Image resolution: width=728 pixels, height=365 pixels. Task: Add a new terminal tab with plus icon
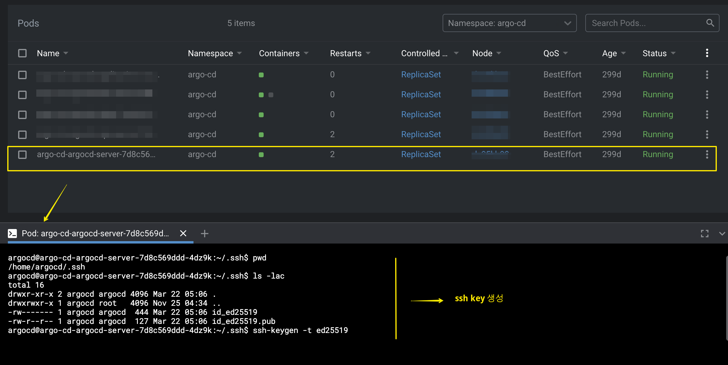tap(205, 233)
